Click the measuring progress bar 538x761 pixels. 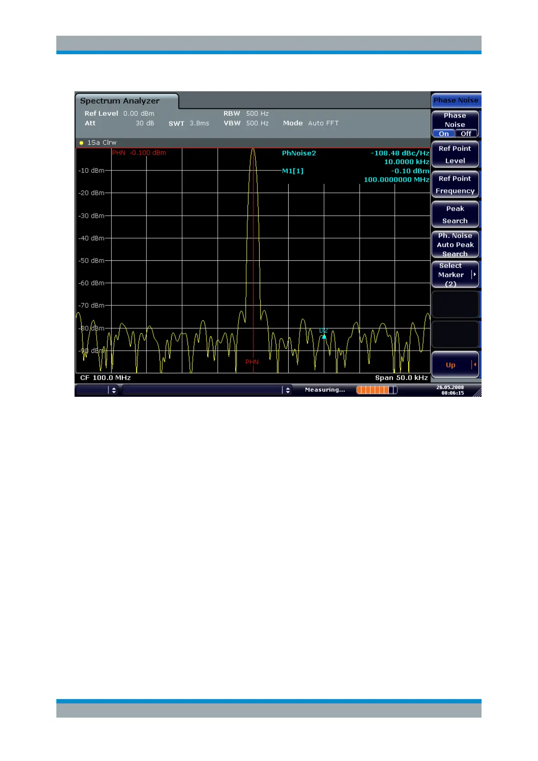tap(377, 390)
